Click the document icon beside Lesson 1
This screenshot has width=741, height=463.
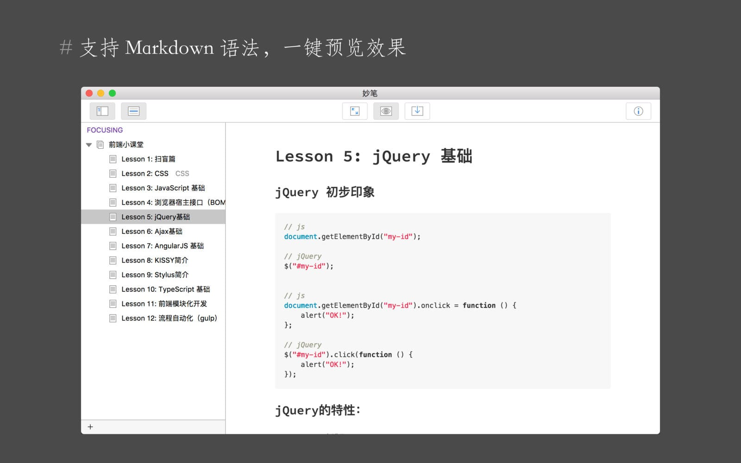113,159
